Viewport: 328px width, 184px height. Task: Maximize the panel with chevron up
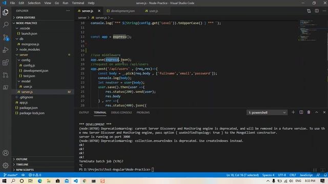(317, 112)
